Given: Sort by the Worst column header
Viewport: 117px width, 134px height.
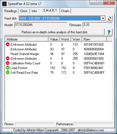Looking at the screenshot, I should tap(65, 39).
